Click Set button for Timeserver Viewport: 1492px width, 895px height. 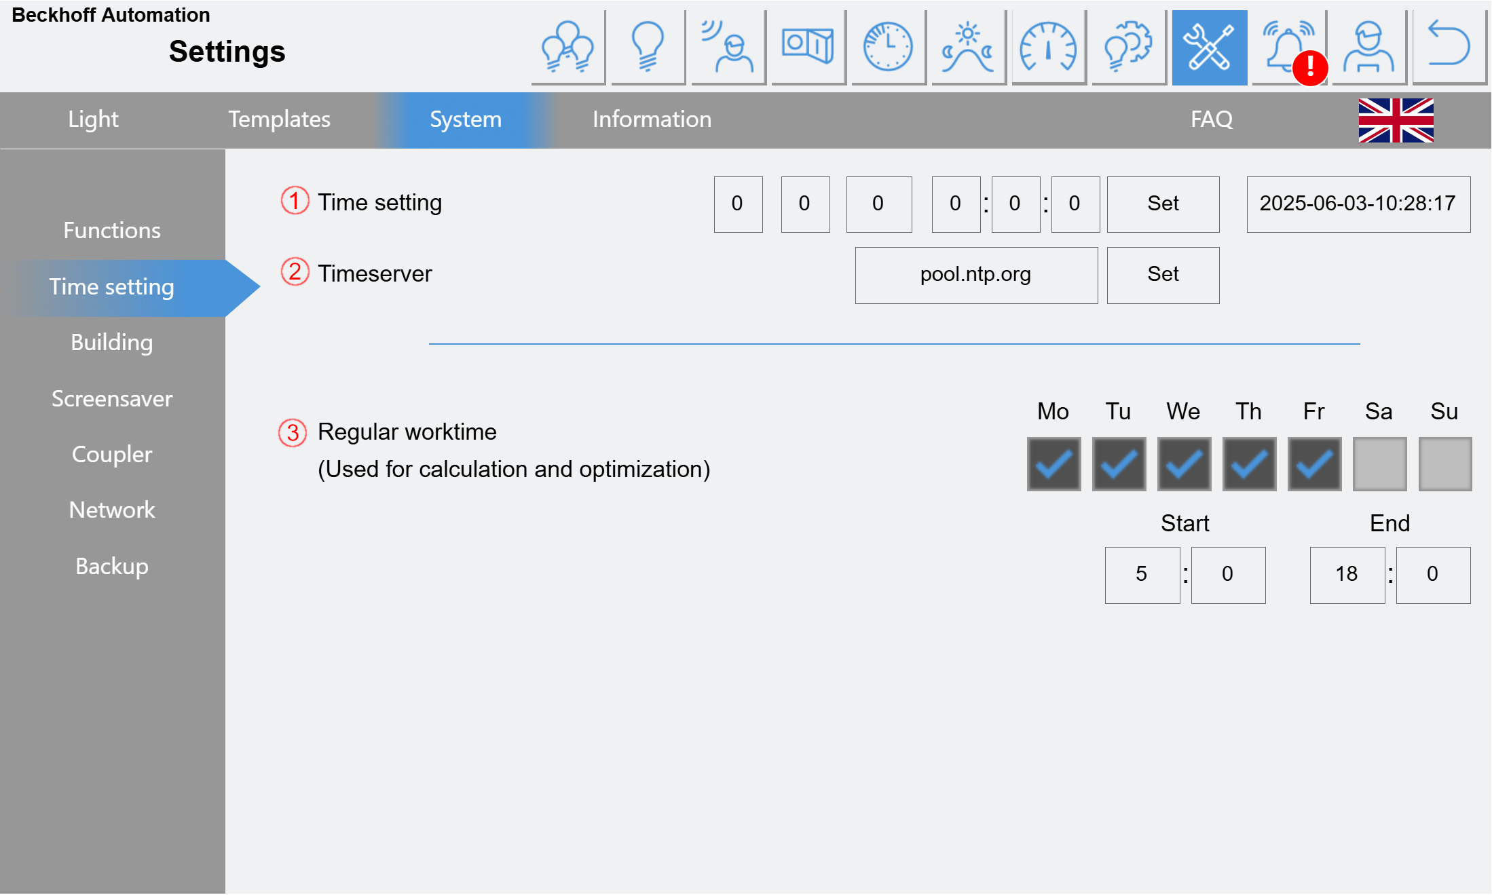coord(1163,275)
